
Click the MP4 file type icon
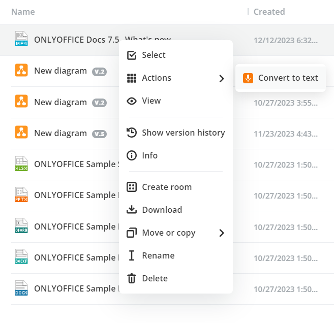click(x=21, y=39)
